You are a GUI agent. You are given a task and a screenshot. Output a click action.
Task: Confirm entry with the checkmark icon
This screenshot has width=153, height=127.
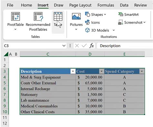point(84,46)
